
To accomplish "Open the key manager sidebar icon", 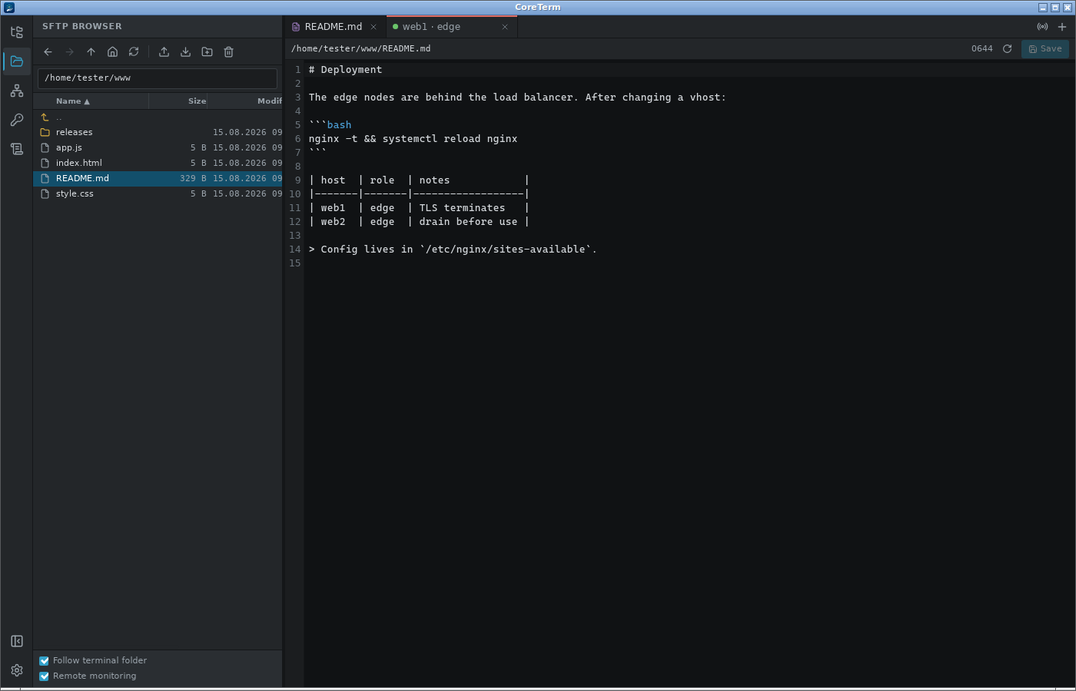I will tap(17, 120).
